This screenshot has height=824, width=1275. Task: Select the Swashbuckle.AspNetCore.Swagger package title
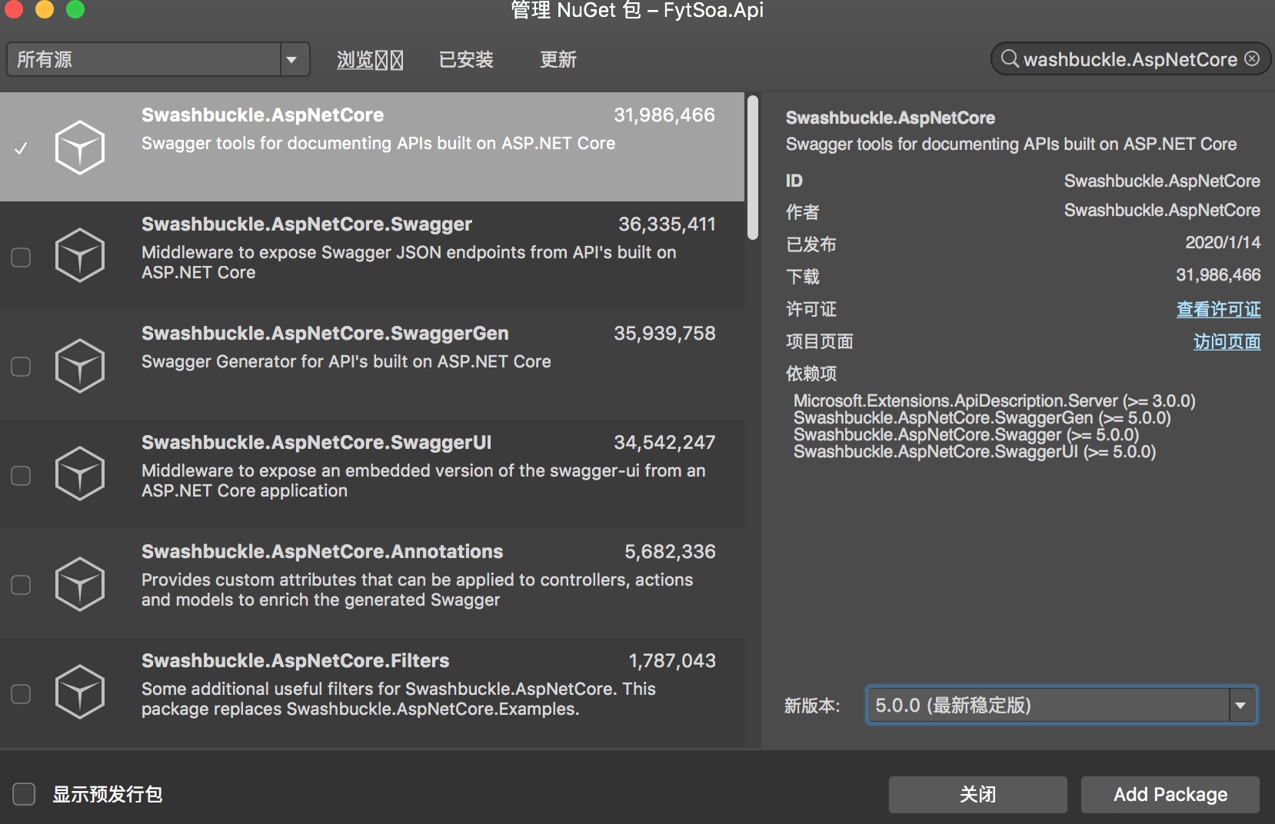pyautogui.click(x=307, y=224)
